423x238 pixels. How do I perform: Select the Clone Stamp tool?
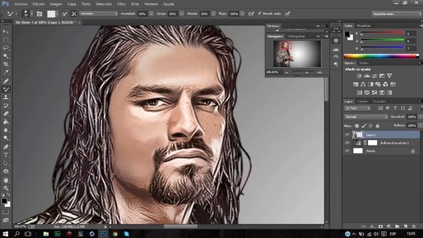[6, 97]
